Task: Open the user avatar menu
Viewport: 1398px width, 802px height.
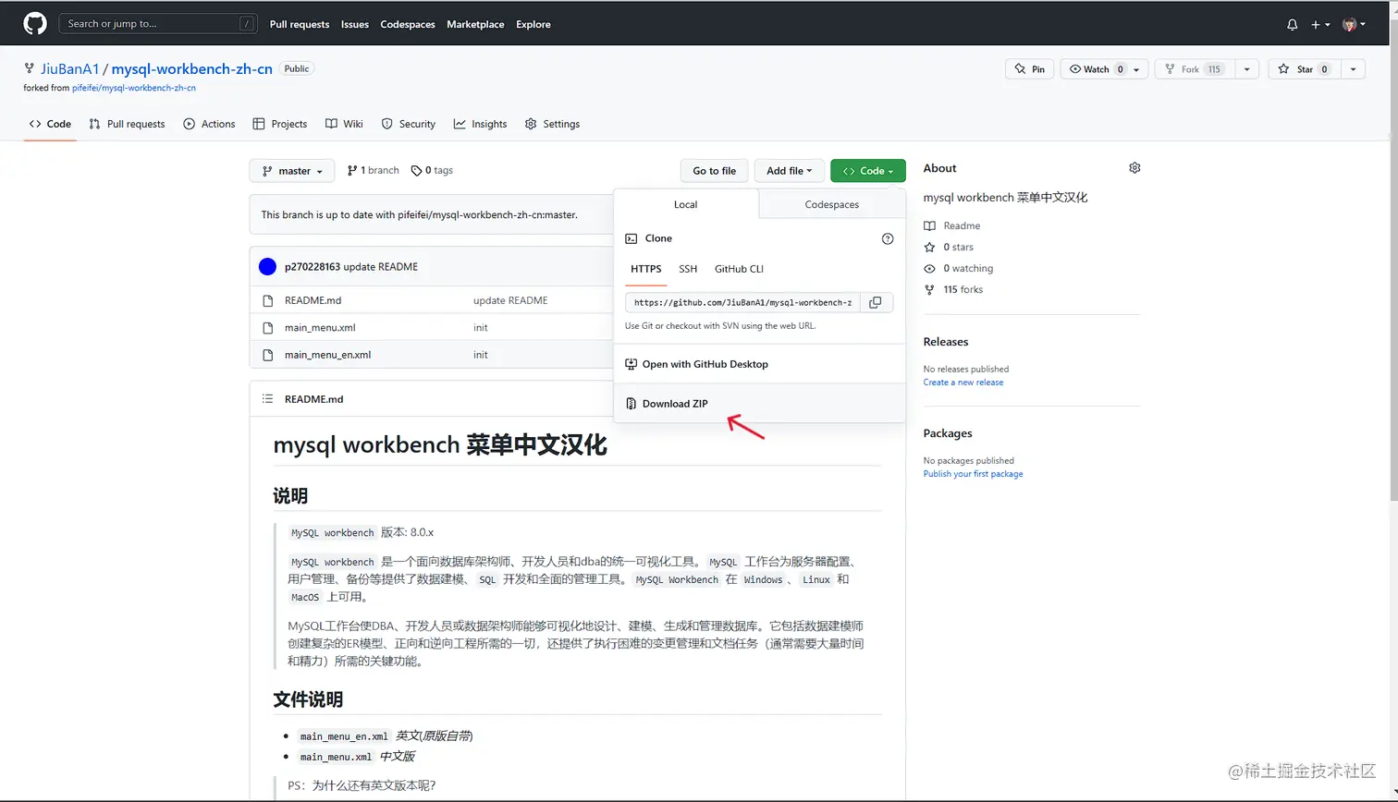Action: click(x=1354, y=25)
